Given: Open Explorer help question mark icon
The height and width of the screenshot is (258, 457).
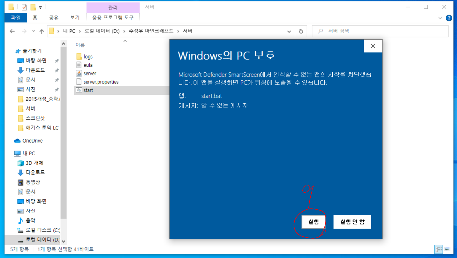Looking at the screenshot, I should pyautogui.click(x=449, y=18).
